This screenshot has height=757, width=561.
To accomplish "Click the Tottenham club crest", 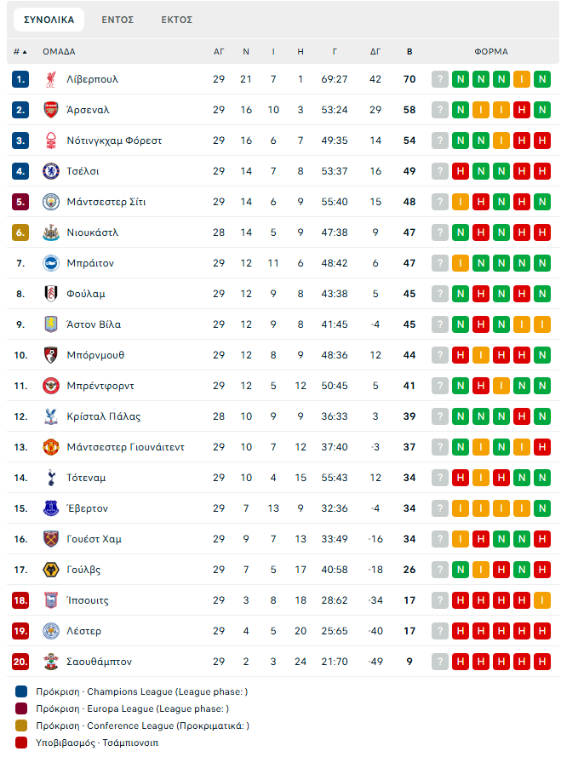I will click(x=51, y=478).
